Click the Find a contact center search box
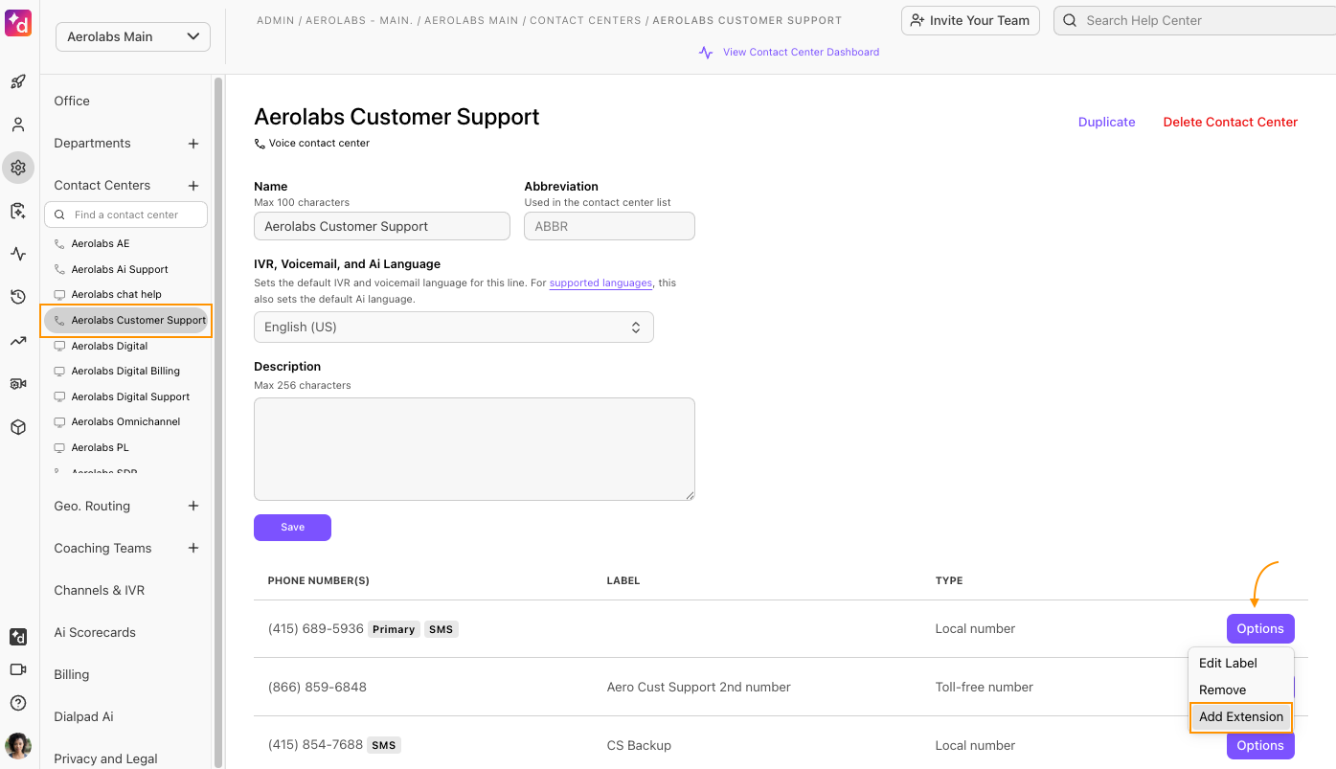 click(126, 215)
